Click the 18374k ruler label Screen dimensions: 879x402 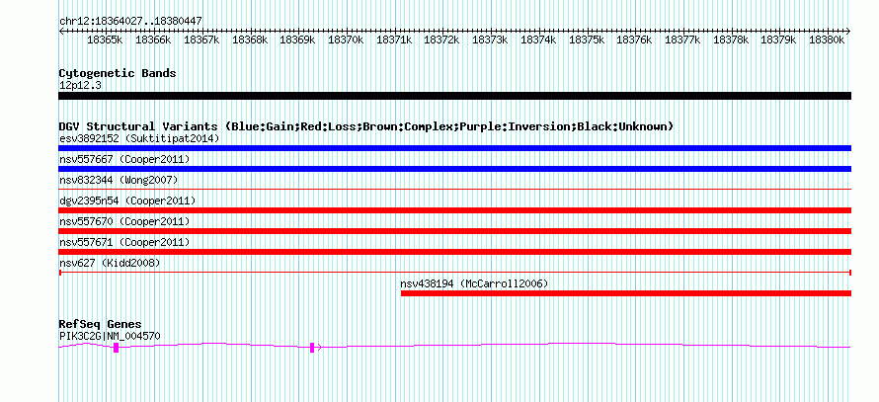(538, 40)
